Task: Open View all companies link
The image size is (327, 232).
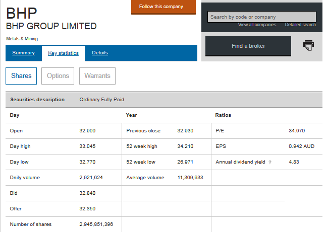Action: coord(257,25)
